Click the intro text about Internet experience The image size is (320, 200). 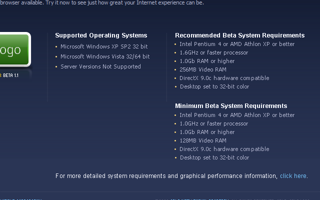(102, 3)
